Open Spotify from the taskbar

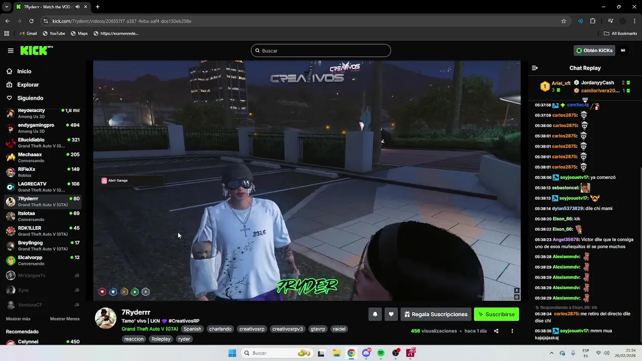(x=381, y=353)
